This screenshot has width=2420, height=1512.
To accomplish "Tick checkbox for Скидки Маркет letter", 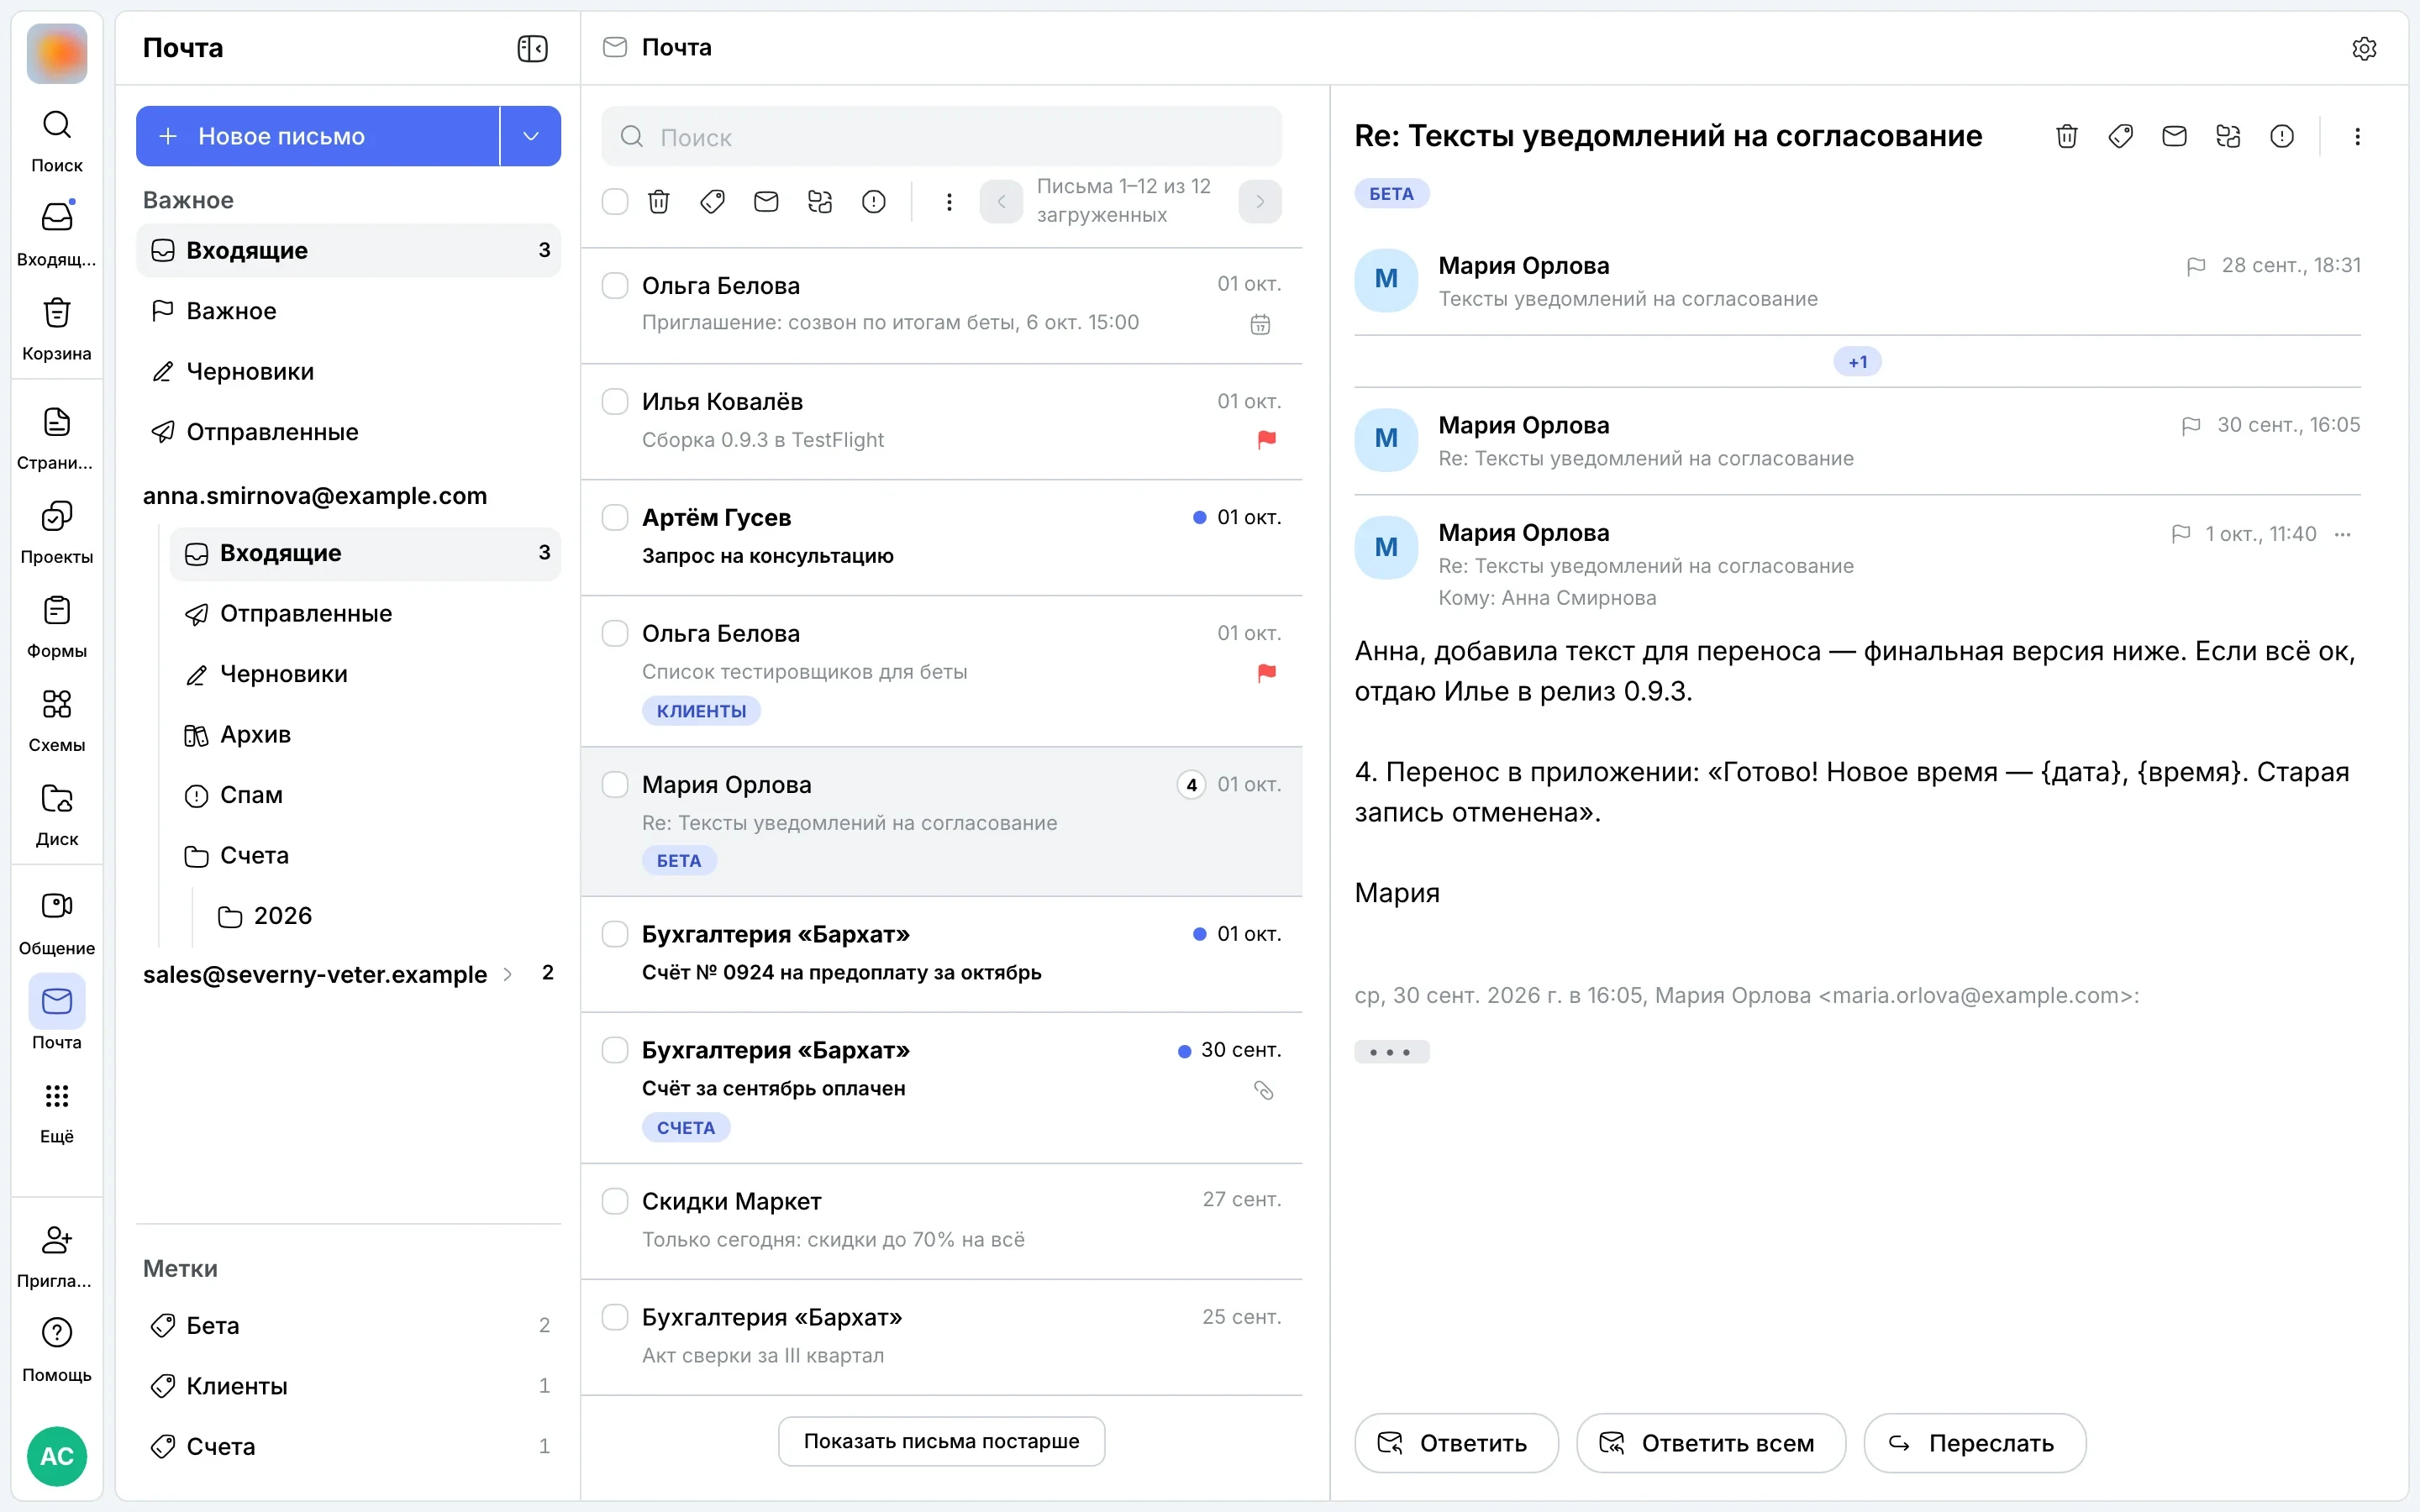I will [615, 1200].
